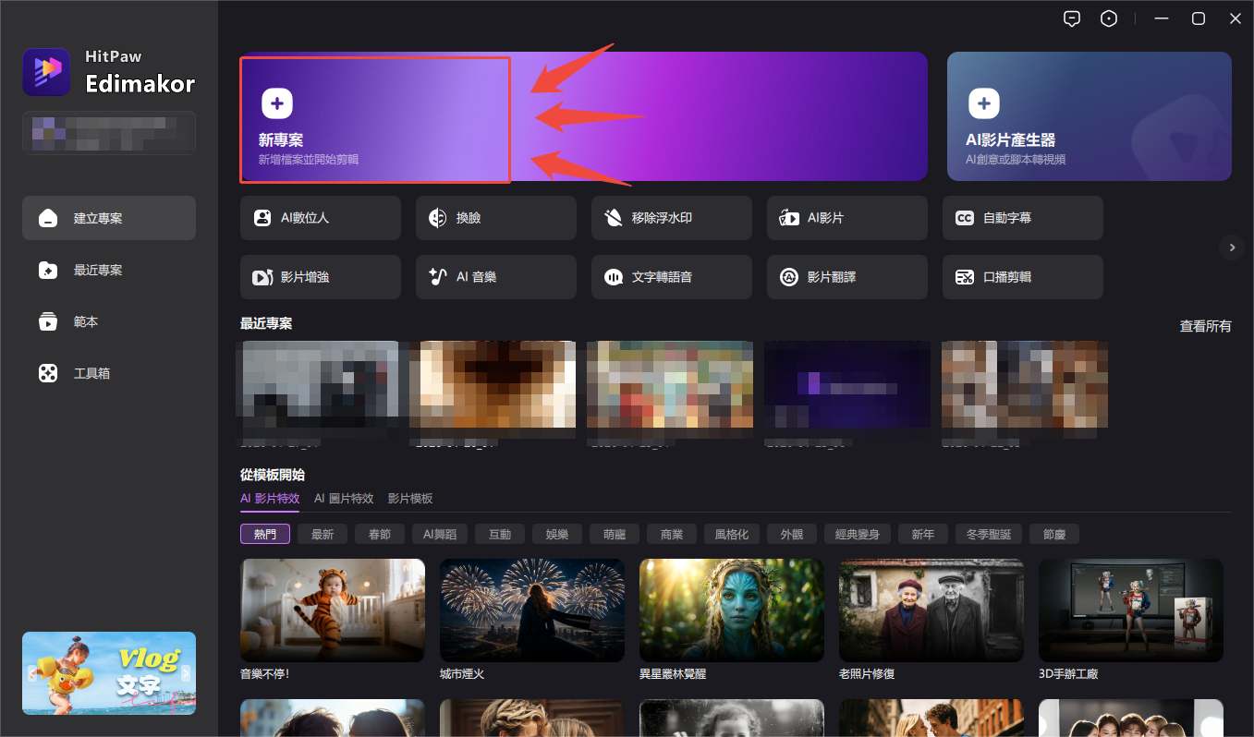Open the 影片翻譯 video translator

[846, 277]
